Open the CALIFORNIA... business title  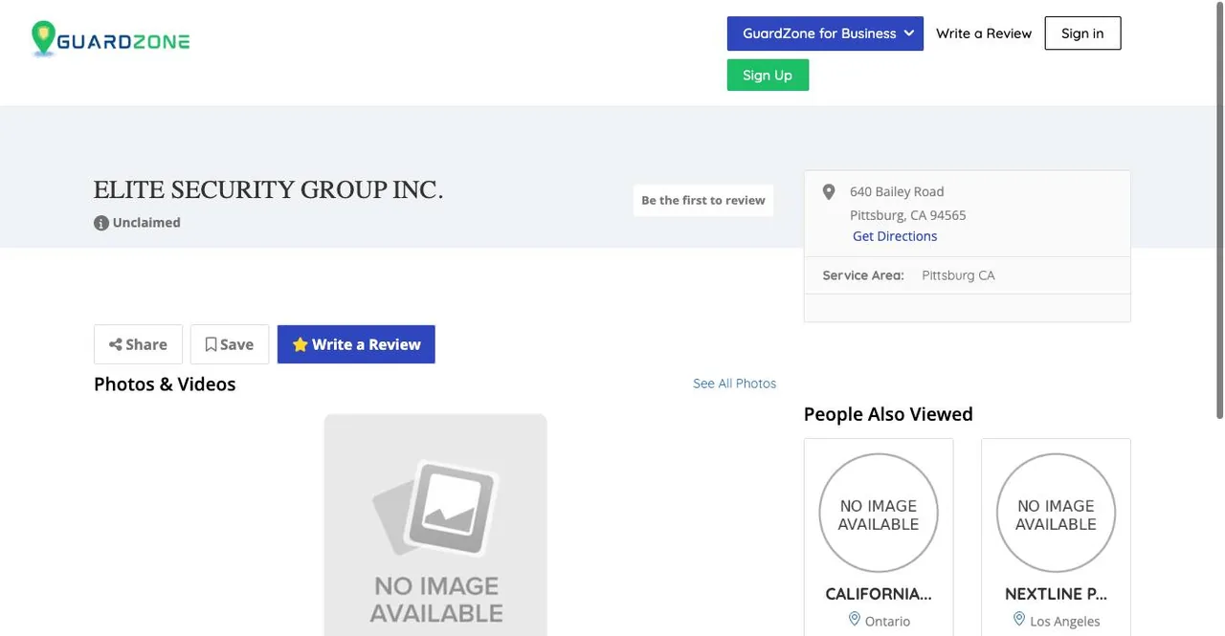879,594
